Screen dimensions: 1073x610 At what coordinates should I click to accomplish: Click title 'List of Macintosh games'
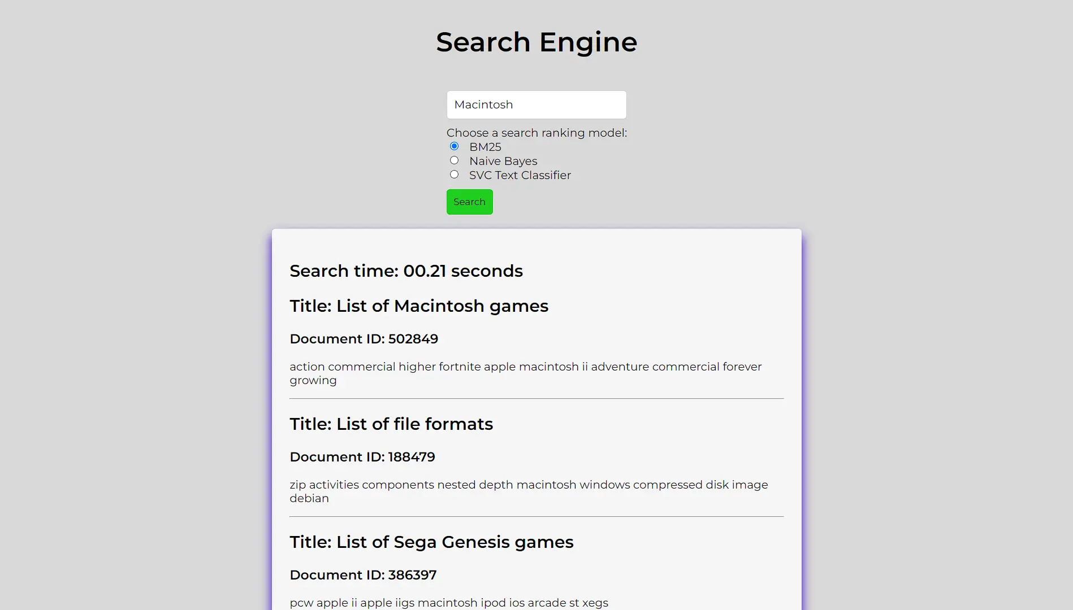click(x=419, y=306)
